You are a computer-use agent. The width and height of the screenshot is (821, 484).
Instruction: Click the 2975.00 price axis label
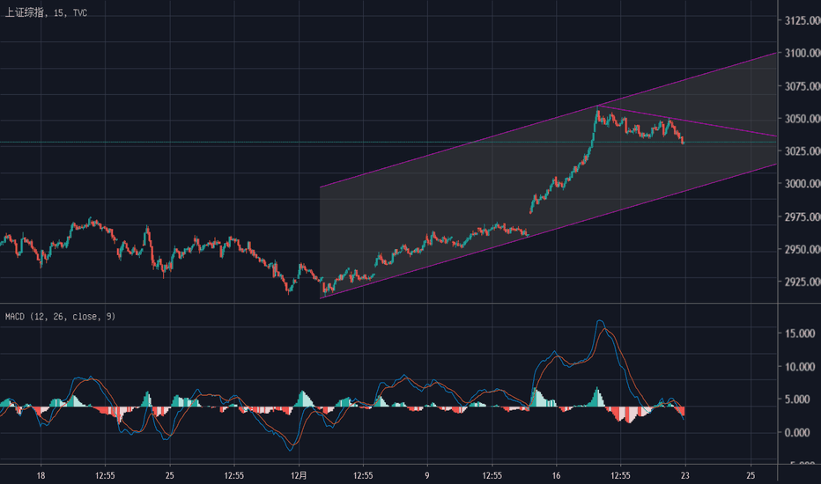803,216
